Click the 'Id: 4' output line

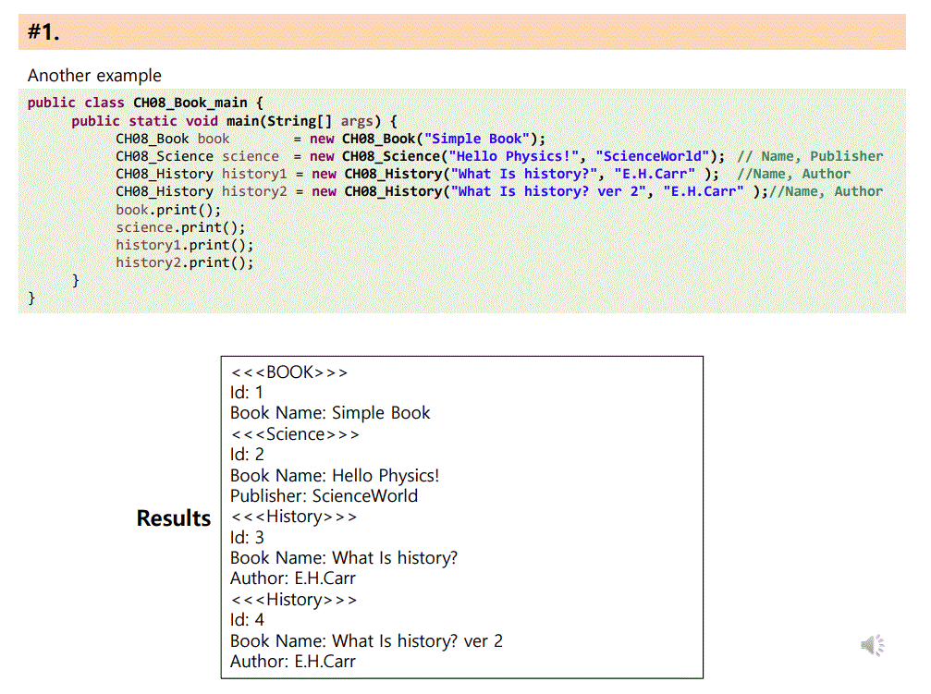(246, 620)
